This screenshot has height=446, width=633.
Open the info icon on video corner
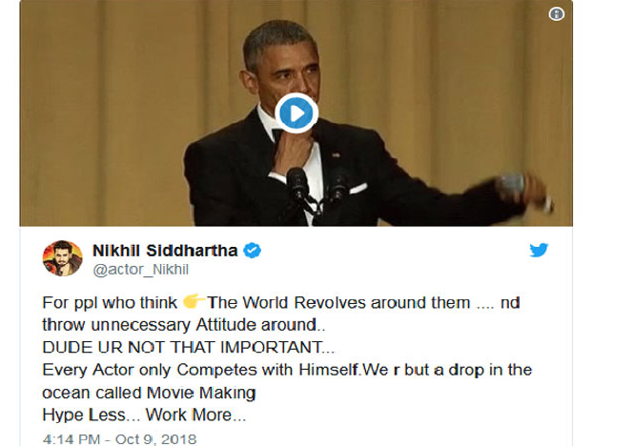pos(557,14)
